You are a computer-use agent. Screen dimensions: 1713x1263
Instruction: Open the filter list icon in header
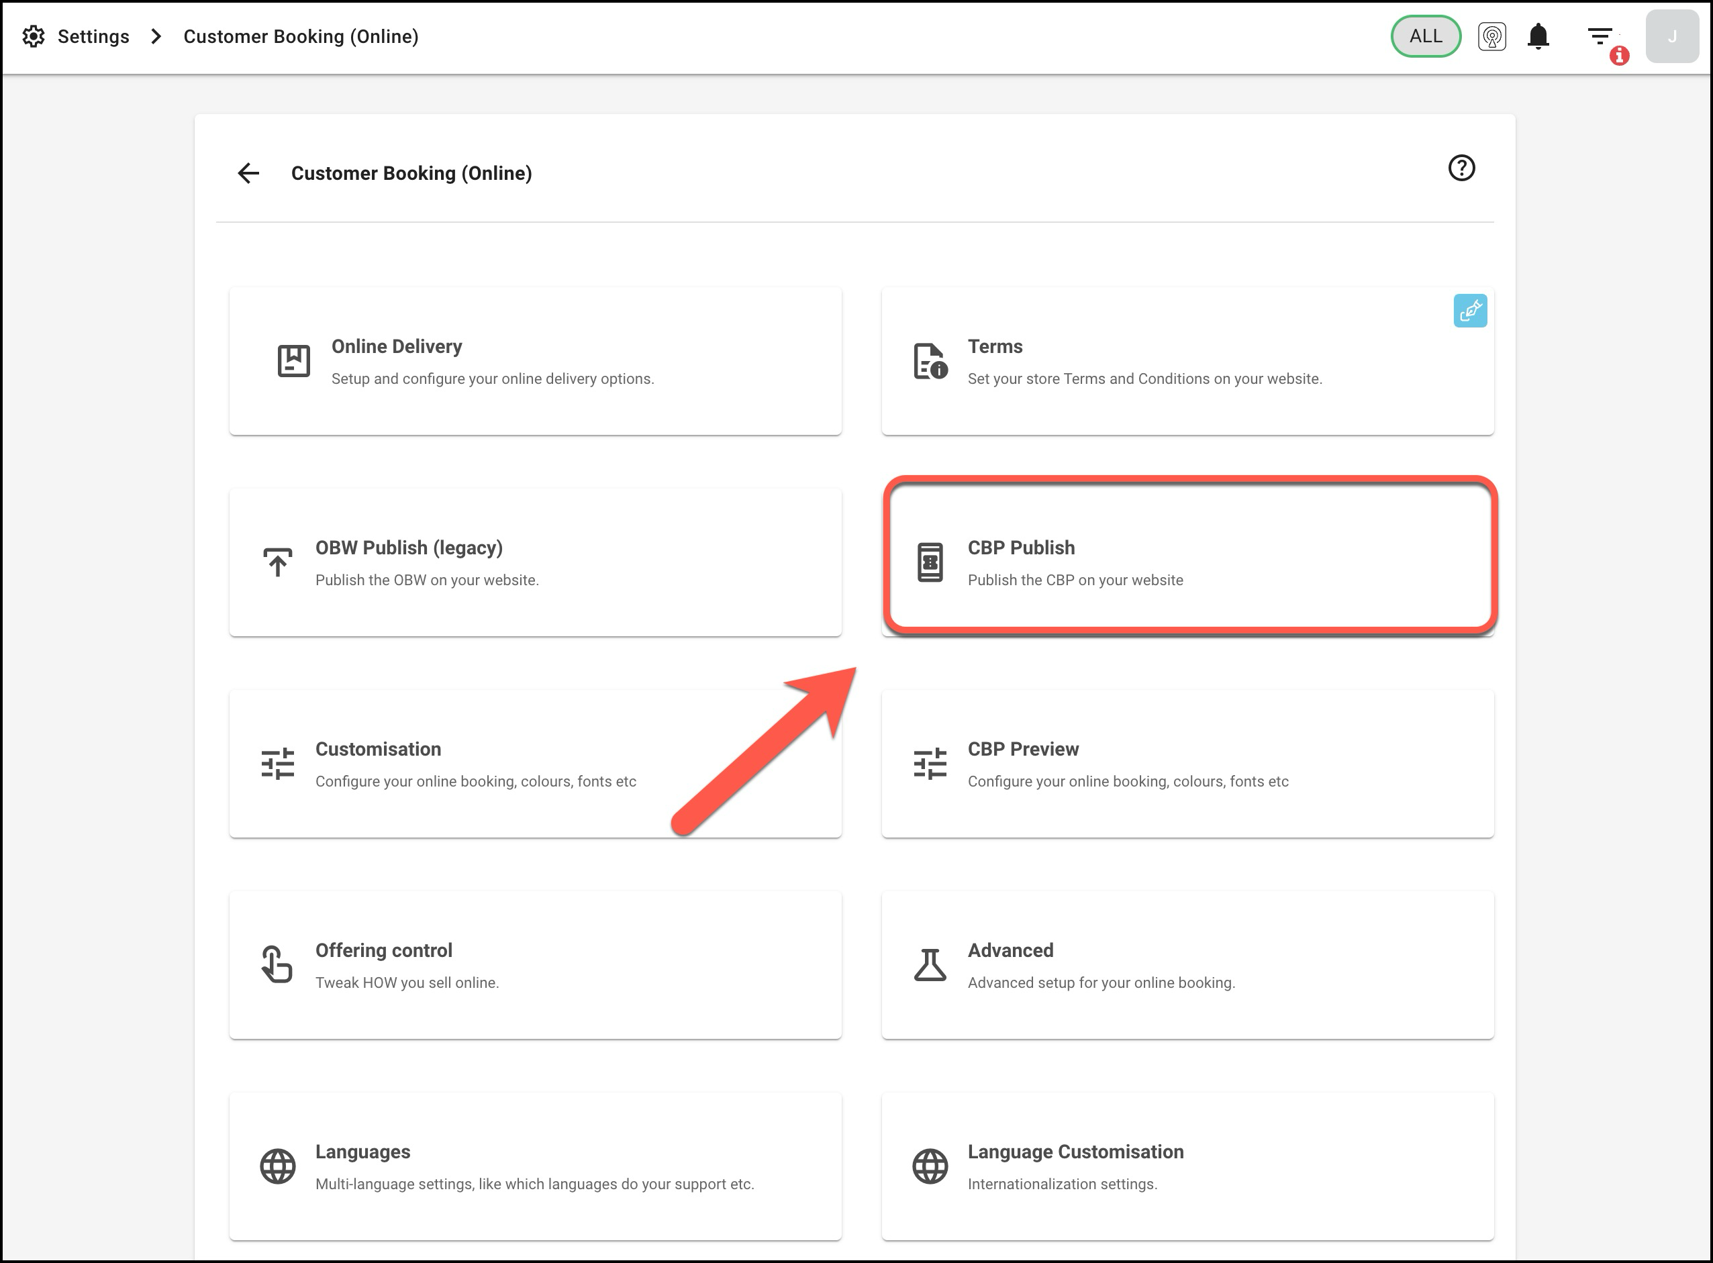[x=1600, y=37]
